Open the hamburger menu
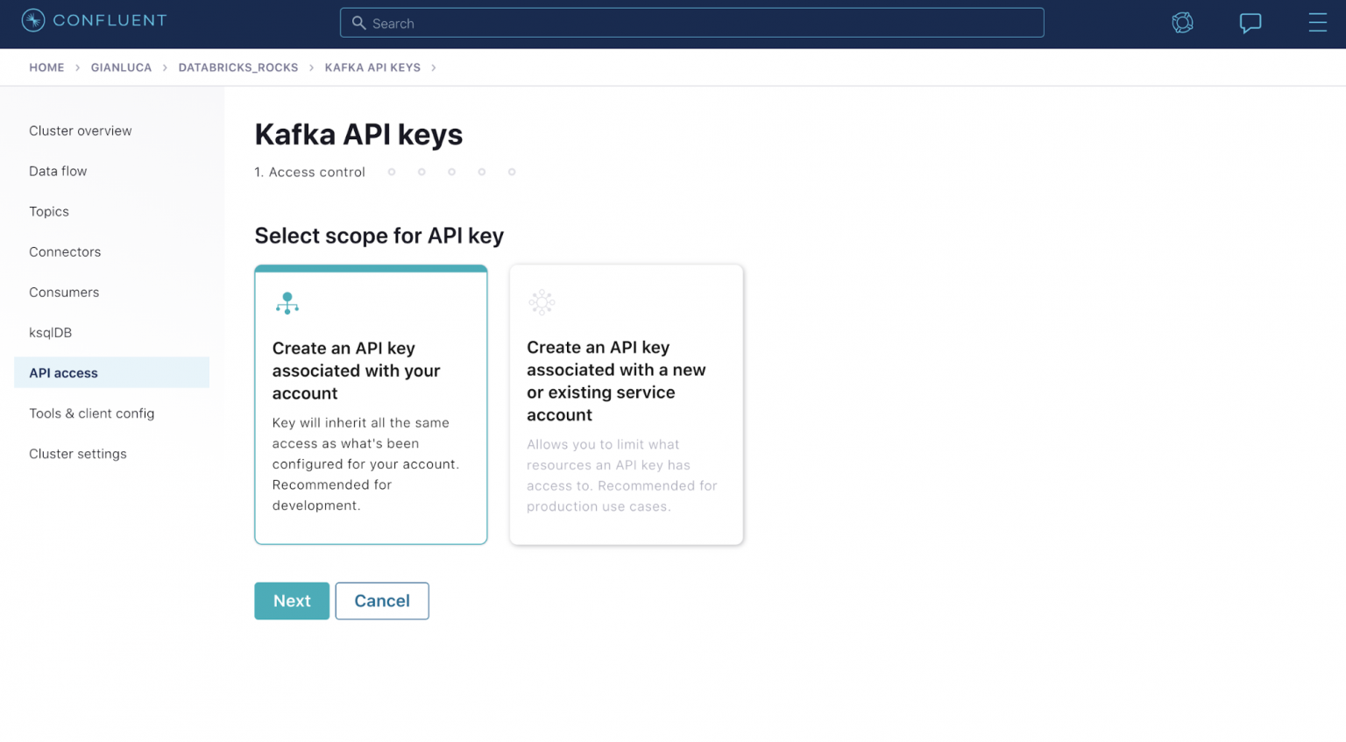Screen dimensions: 1346x742 1317,22
